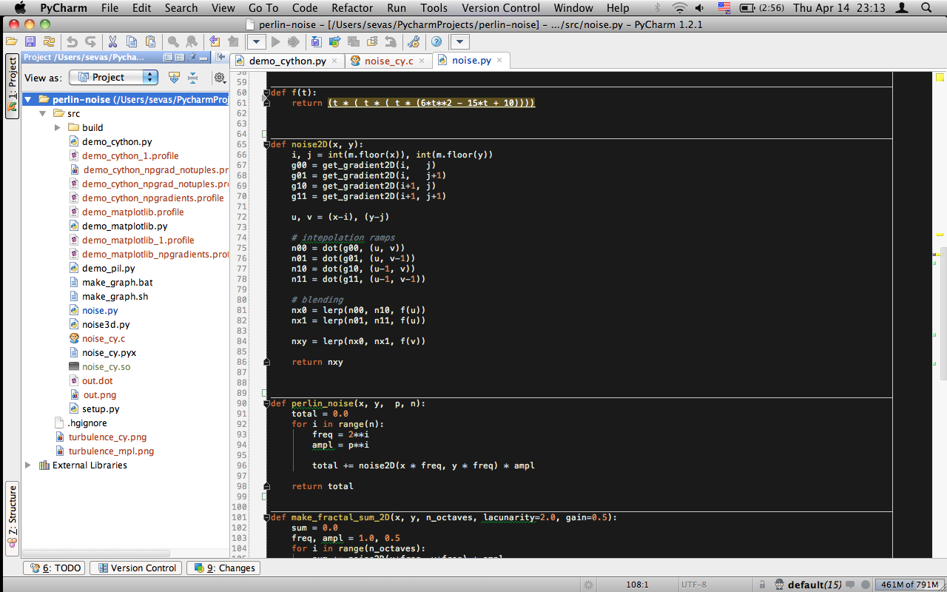The image size is (947, 592).
Task: Toggle floating mode panel icon
Action: click(x=168, y=57)
